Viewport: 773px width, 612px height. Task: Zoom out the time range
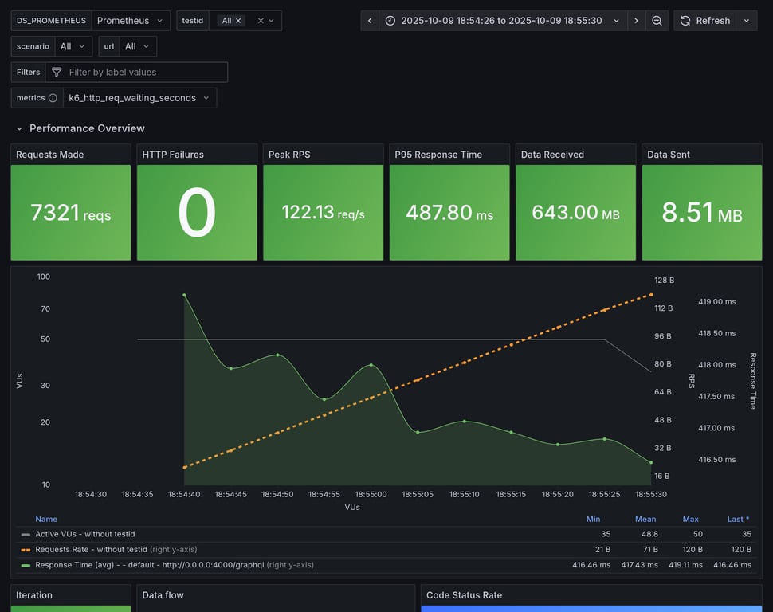point(657,21)
